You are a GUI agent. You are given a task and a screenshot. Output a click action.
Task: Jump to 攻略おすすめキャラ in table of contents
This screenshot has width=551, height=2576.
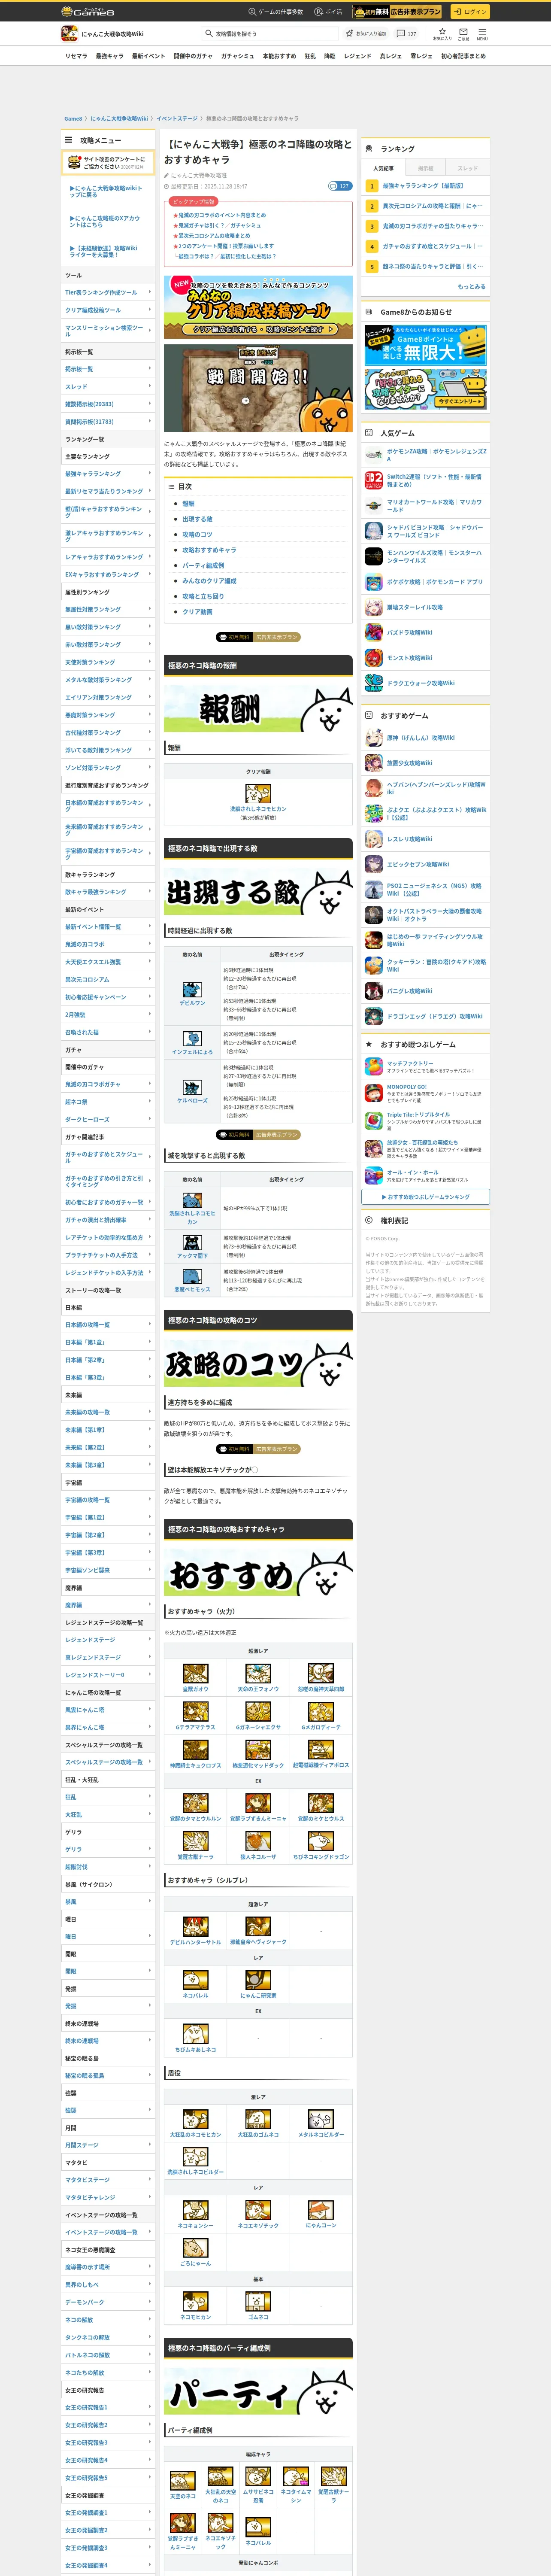tap(209, 550)
